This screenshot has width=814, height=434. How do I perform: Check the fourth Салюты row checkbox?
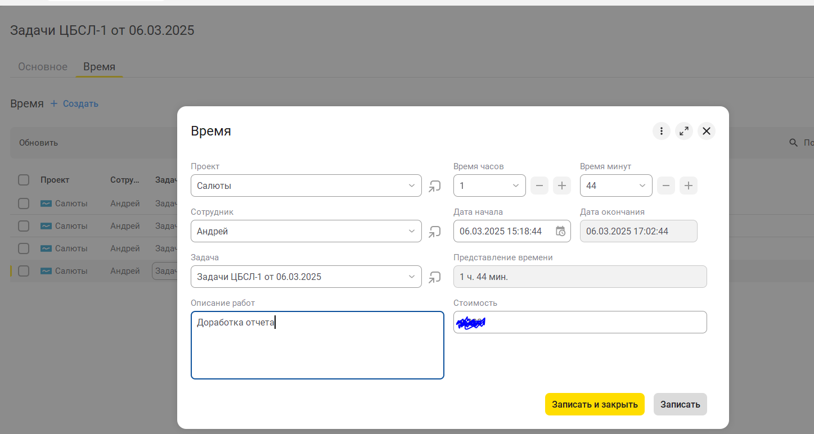click(x=24, y=271)
